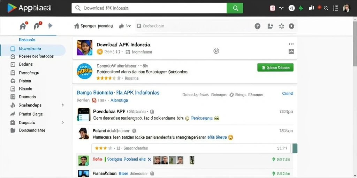Select Bemoianga sidebar item
The image size is (357, 178).
(x=25, y=73)
